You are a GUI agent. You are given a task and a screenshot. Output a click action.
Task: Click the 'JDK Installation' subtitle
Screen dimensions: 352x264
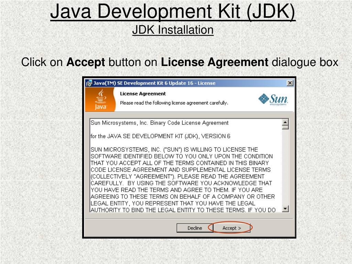173,30
